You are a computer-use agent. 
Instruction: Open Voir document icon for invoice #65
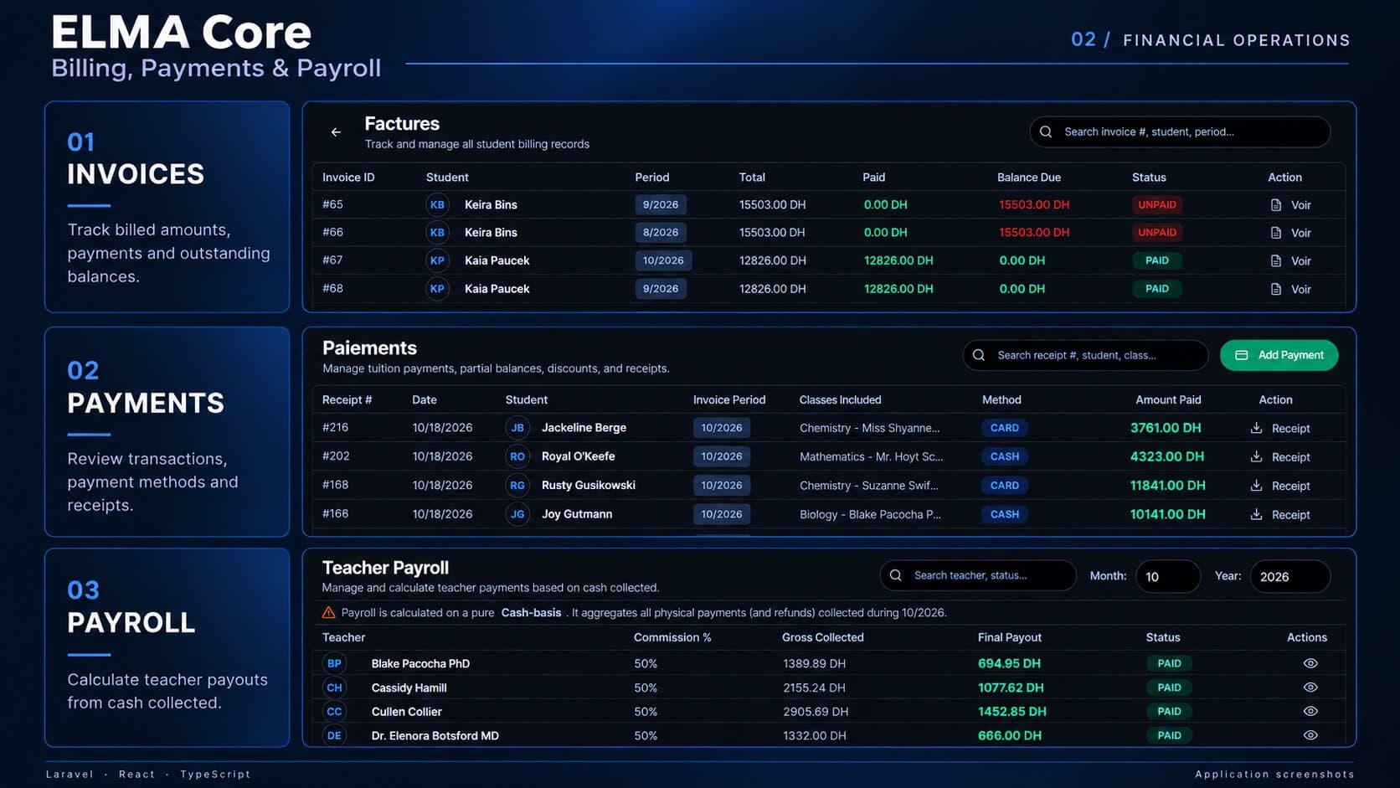(1276, 205)
